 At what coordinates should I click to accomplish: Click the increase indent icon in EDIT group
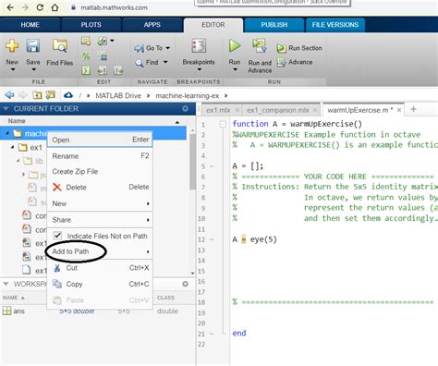[x=103, y=70]
